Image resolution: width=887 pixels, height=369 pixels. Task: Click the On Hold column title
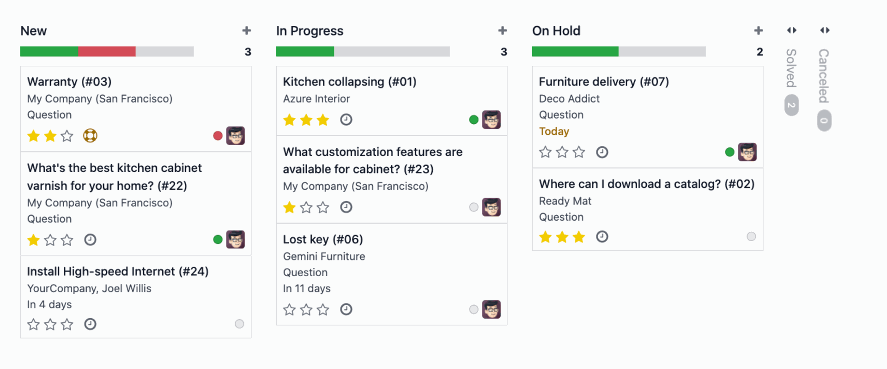coord(556,31)
